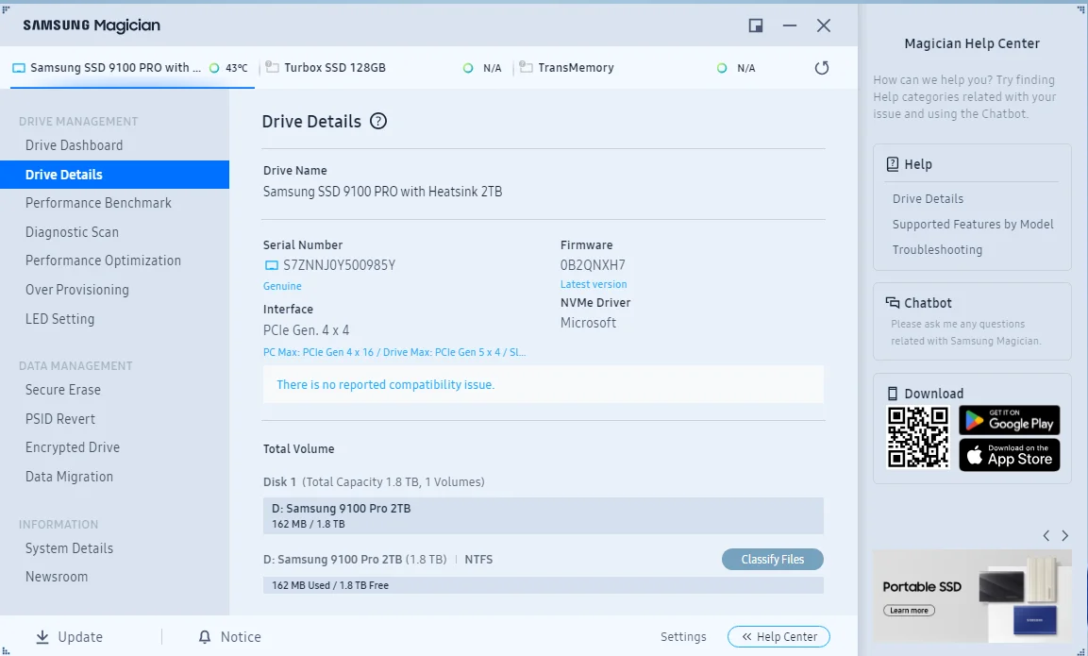
Task: Click the Drive Details help question icon
Action: [378, 121]
